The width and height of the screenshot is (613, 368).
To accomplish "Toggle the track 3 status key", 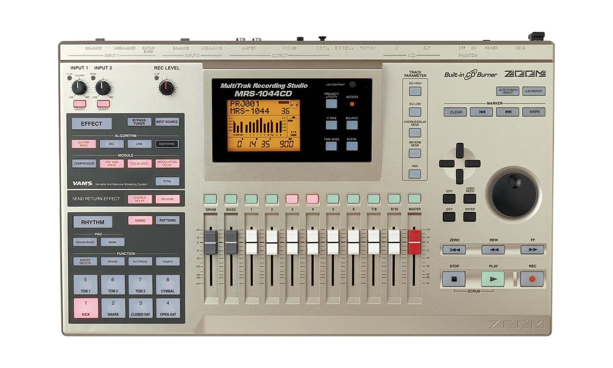I will pos(292,199).
